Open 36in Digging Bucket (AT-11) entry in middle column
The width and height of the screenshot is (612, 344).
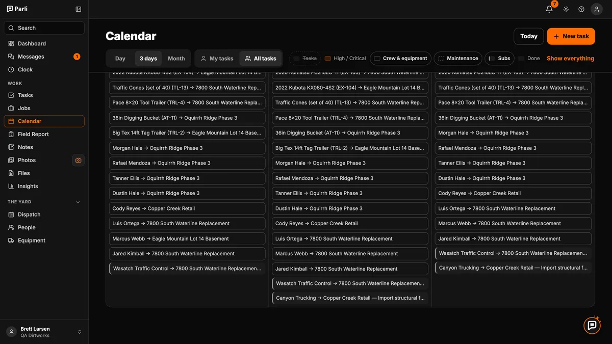350,133
